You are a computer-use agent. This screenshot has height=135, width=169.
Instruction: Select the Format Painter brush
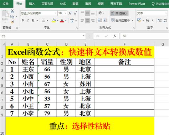(x=12, y=22)
